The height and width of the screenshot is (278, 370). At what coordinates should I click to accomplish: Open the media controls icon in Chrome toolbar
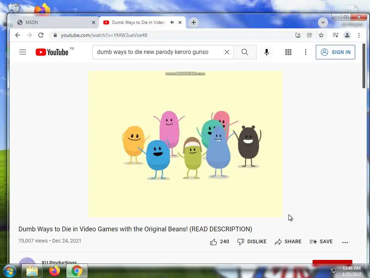pyautogui.click(x=335, y=35)
